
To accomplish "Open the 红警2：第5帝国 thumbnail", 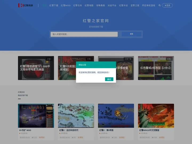I will pos(116,116).
